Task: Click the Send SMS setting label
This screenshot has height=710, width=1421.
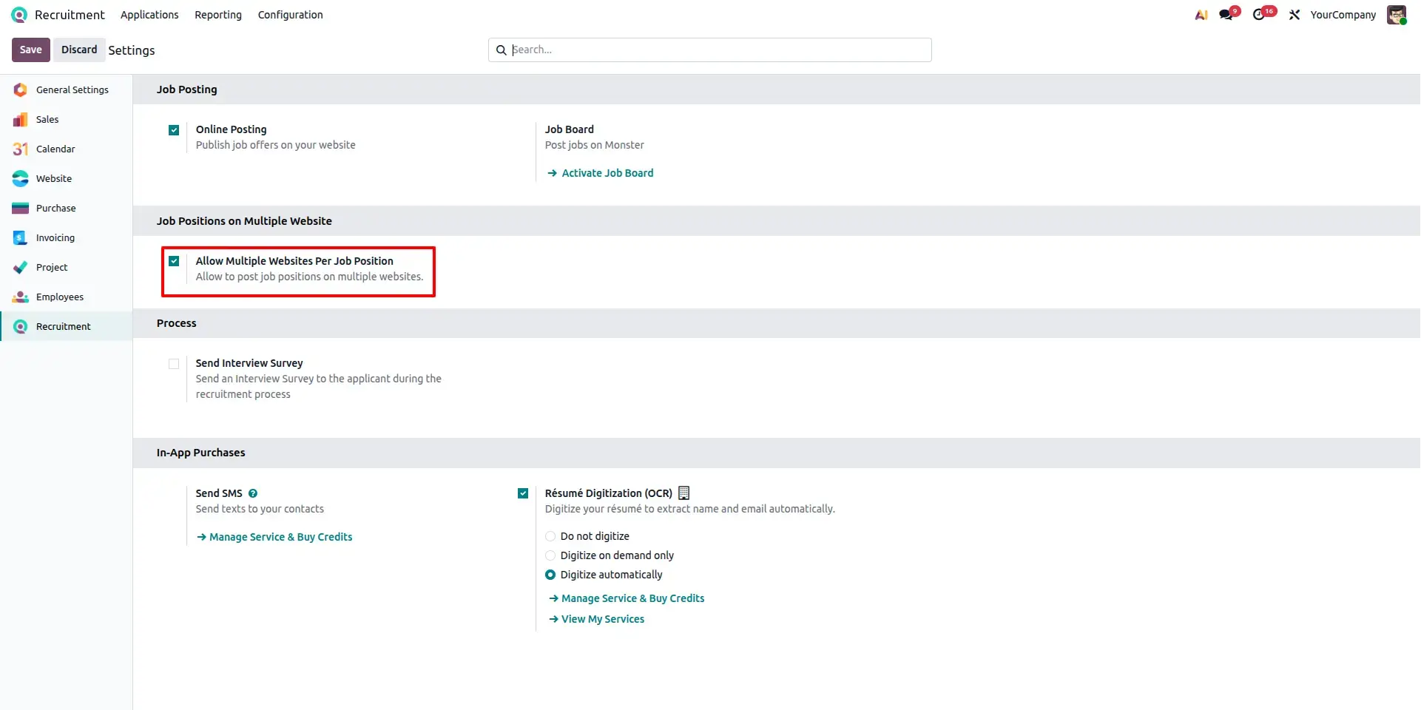Action: coord(219,493)
